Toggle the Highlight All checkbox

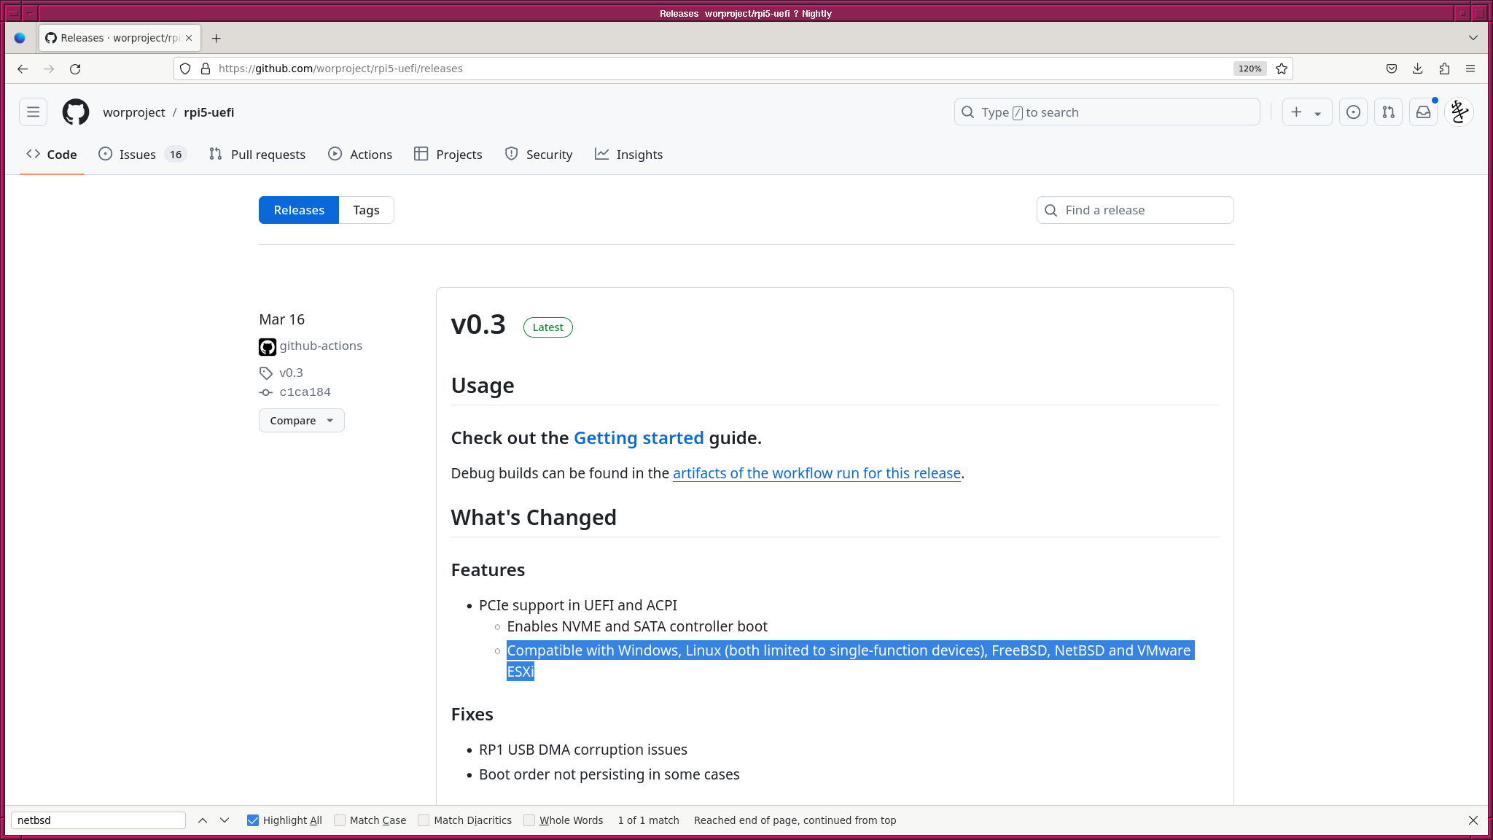click(253, 820)
